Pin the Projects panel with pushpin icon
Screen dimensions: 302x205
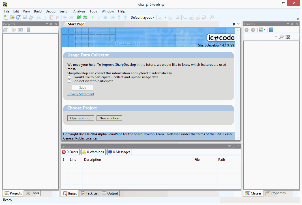pyautogui.click(x=51, y=24)
